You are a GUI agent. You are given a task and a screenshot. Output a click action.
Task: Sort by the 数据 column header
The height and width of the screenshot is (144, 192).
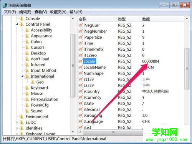pyautogui.click(x=162, y=19)
